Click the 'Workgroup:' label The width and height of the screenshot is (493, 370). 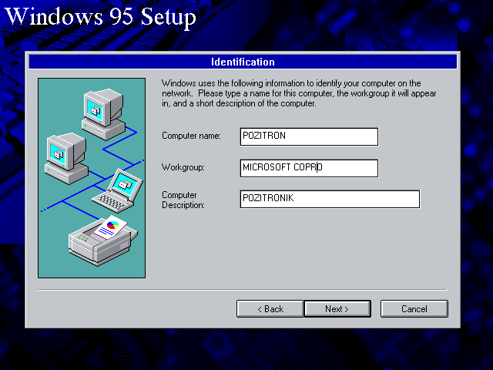[x=183, y=167]
